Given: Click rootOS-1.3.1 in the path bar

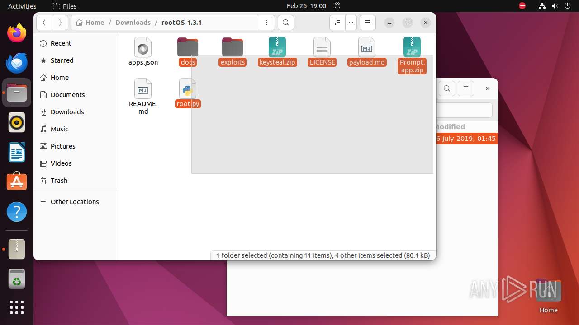Looking at the screenshot, I should pos(181,23).
